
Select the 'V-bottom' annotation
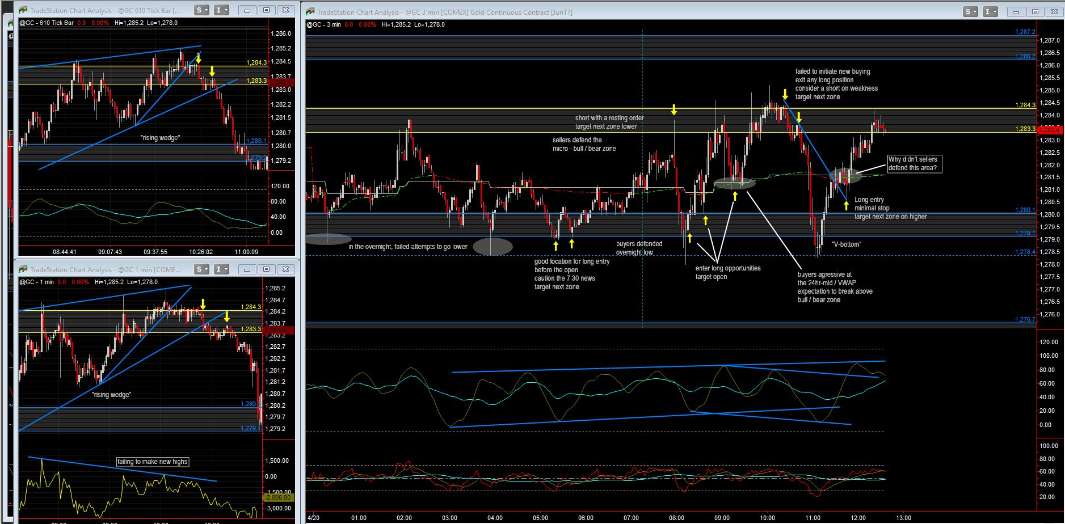(x=847, y=244)
